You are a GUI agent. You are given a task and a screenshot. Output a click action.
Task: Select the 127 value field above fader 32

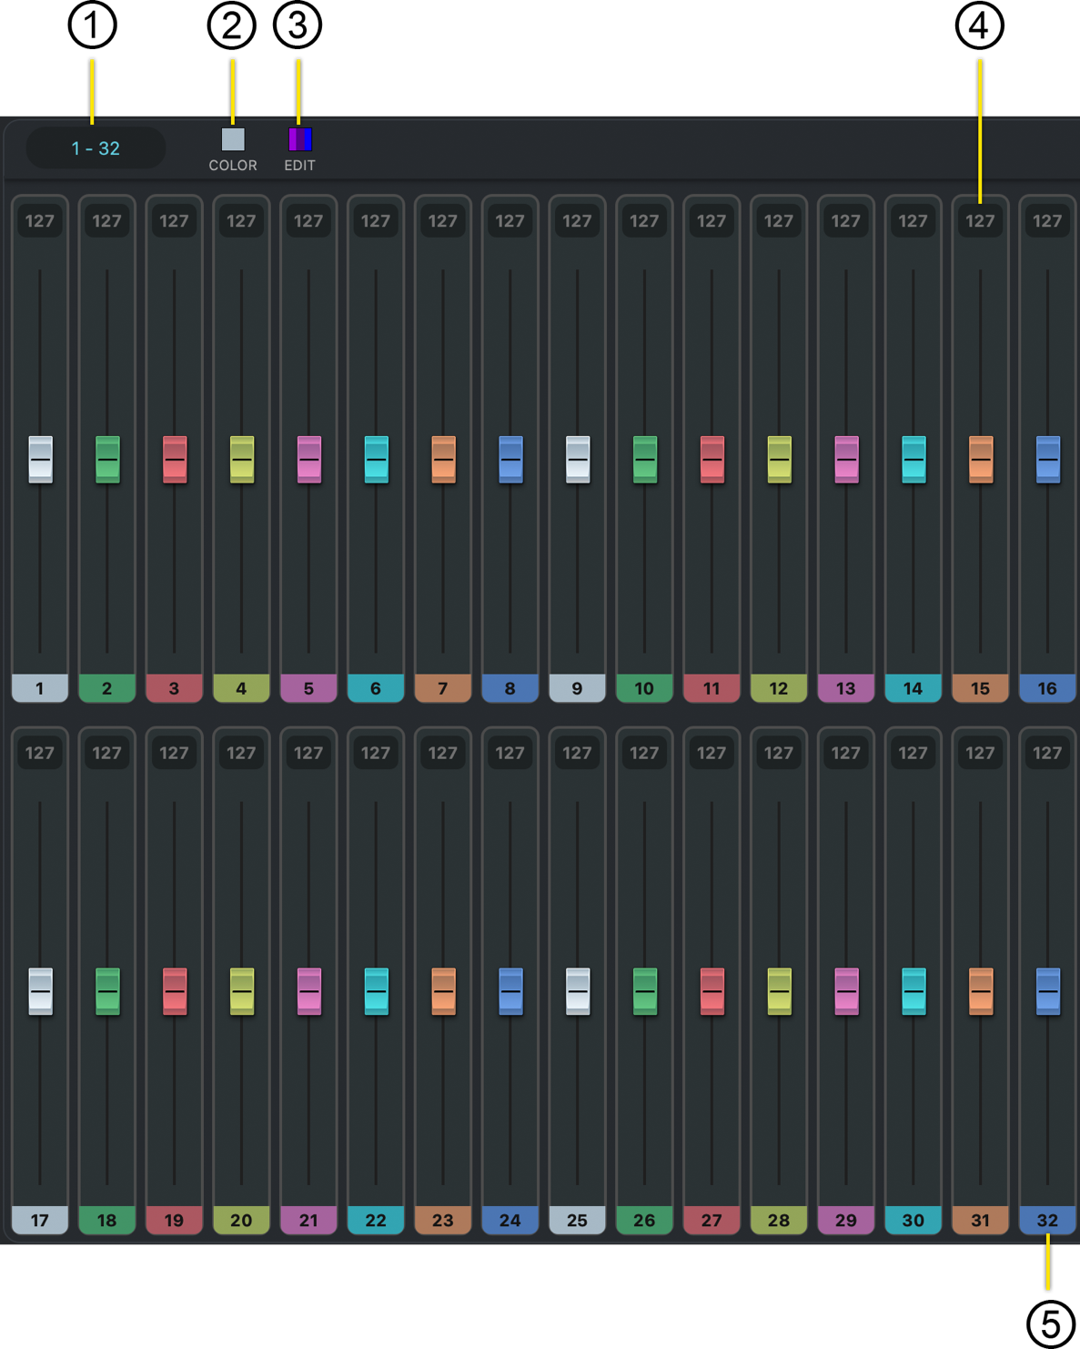click(x=1047, y=753)
